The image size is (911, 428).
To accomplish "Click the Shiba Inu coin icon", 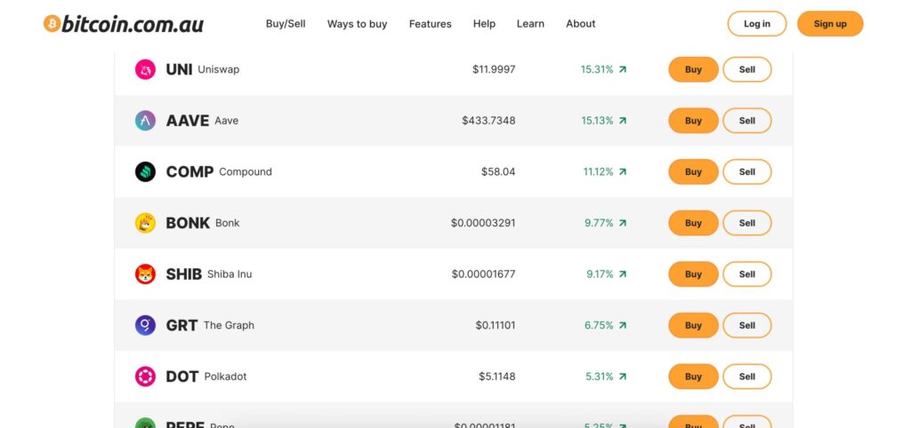I will pyautogui.click(x=145, y=273).
